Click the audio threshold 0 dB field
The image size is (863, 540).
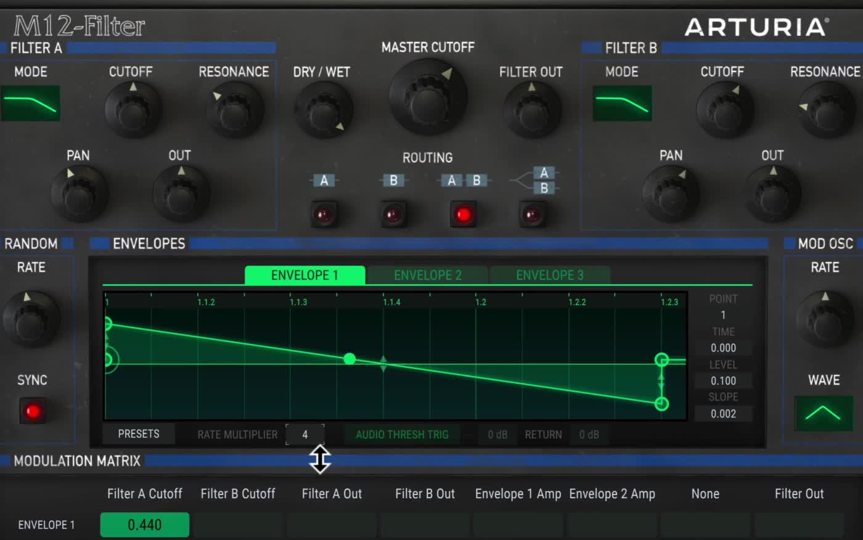497,435
